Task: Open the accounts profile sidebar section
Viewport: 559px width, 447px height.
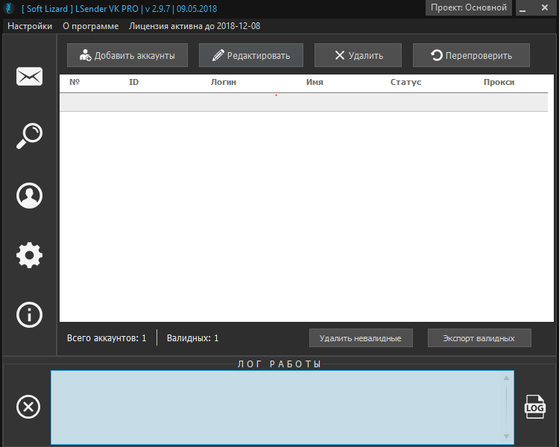Action: point(29,195)
